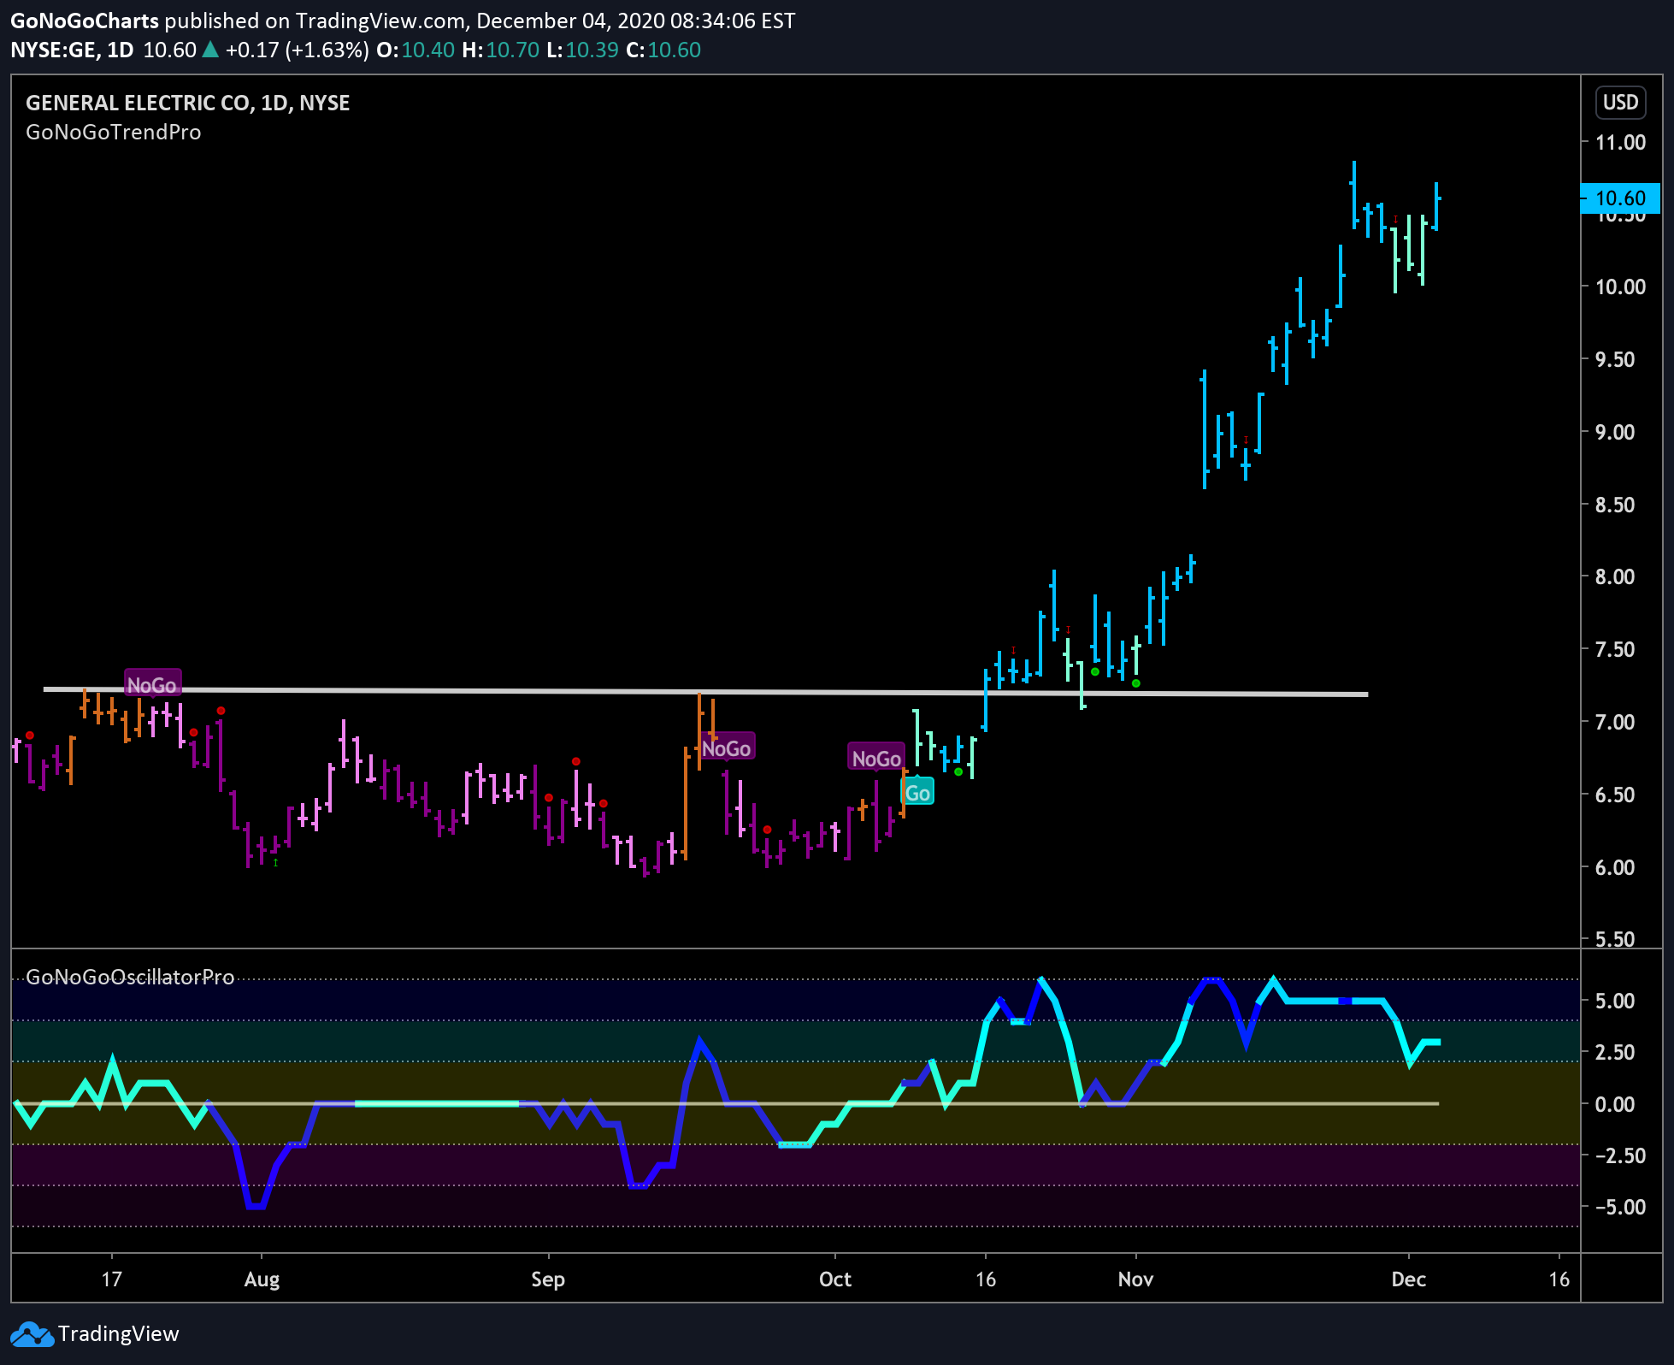The height and width of the screenshot is (1365, 1674).
Task: Click the NoGo label in mid September
Action: (727, 748)
